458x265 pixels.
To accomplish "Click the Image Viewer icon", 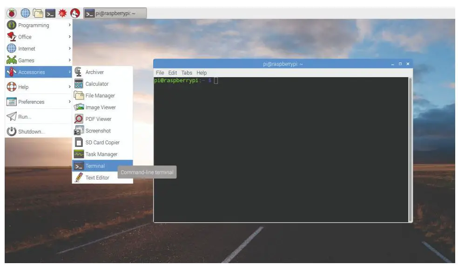I will tap(79, 107).
